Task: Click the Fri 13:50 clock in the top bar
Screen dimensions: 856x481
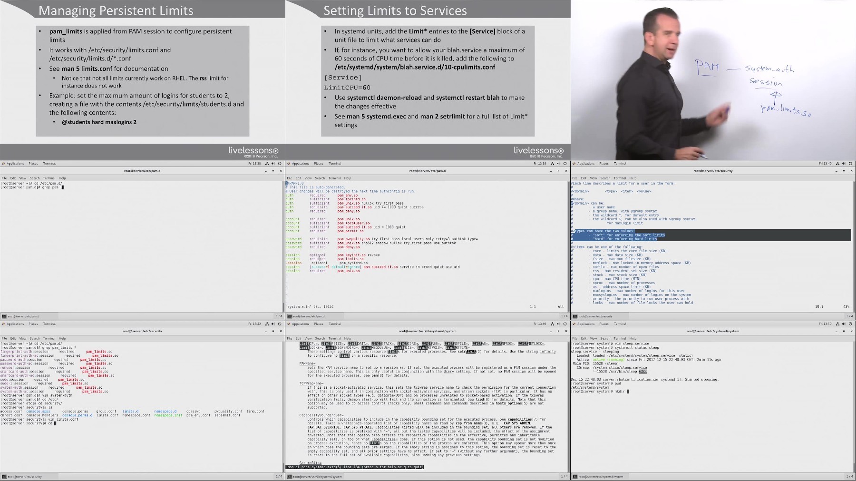Action: (x=825, y=324)
